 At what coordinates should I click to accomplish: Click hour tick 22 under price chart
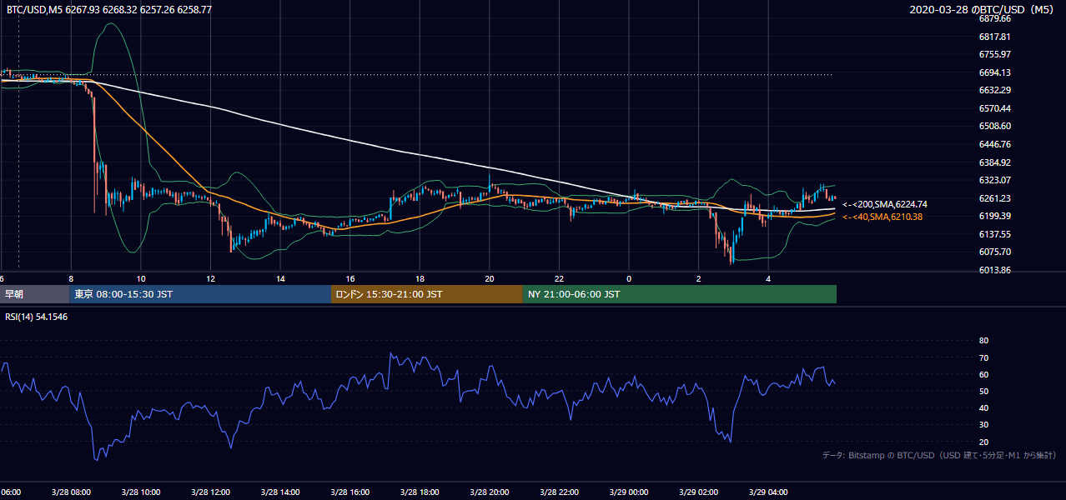(x=559, y=279)
